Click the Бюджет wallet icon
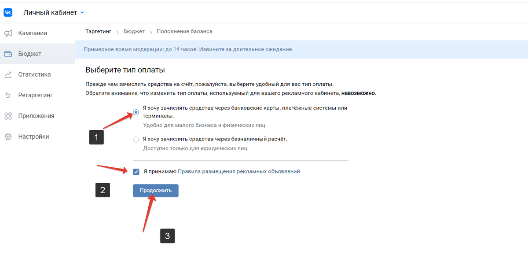Image resolution: width=528 pixels, height=258 pixels. pos(8,54)
